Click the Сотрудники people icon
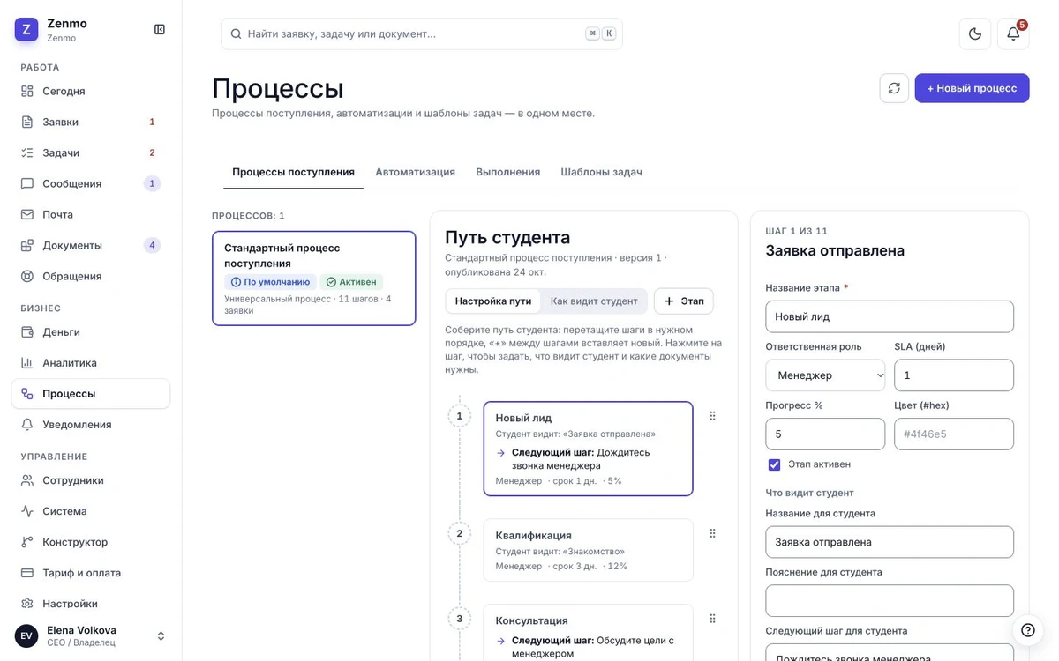The height and width of the screenshot is (661, 1059). coord(27,480)
